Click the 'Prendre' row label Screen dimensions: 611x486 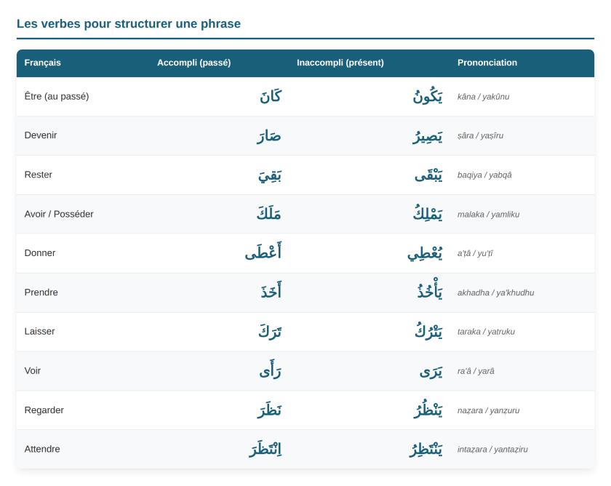tap(41, 292)
